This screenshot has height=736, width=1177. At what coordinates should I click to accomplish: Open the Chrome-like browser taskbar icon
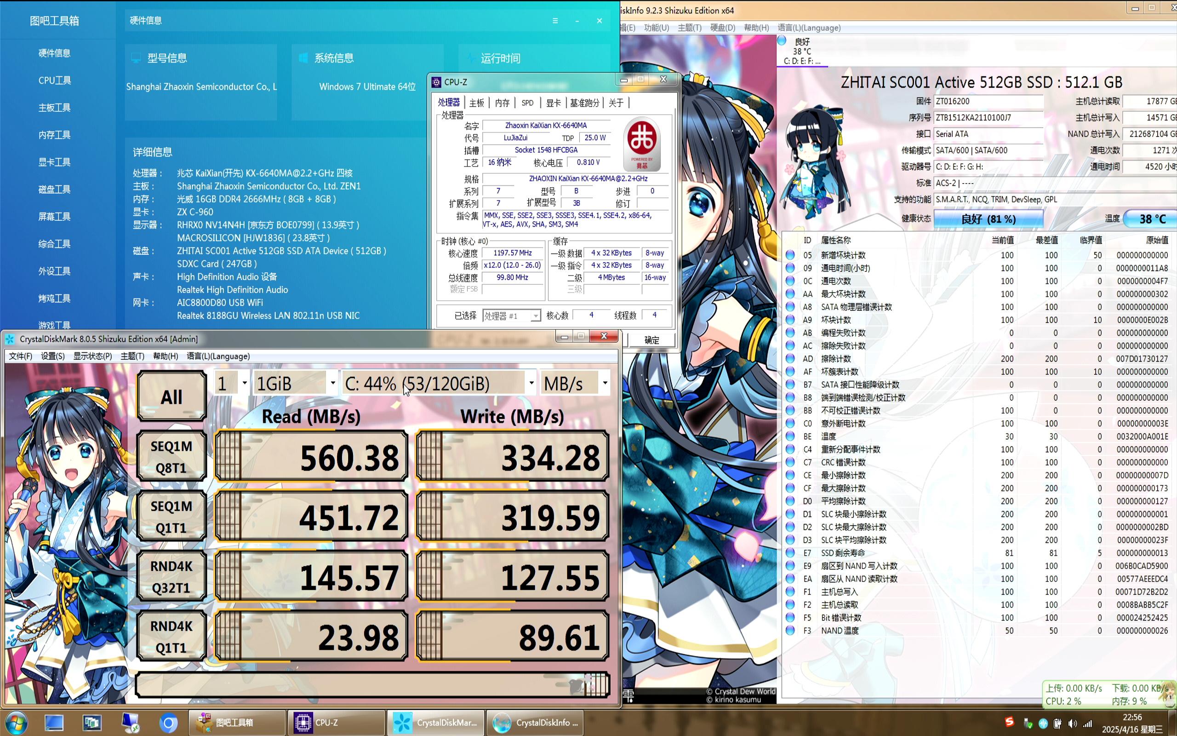pyautogui.click(x=168, y=723)
